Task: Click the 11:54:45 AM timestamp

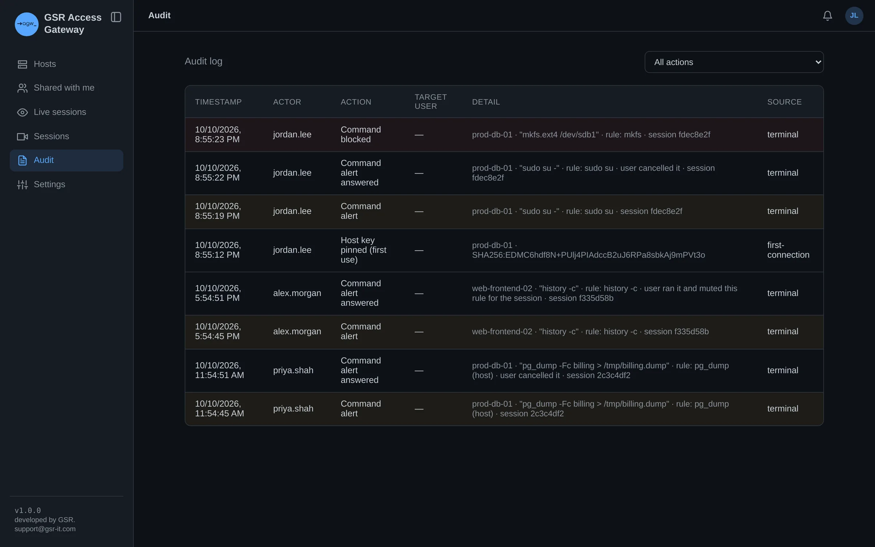Action: 219,409
